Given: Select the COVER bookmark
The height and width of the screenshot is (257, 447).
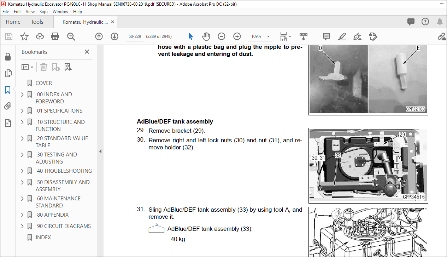Looking at the screenshot, I should 44,83.
